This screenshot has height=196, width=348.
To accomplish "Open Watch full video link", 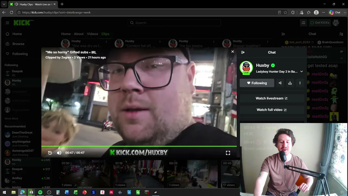I will click(272, 110).
